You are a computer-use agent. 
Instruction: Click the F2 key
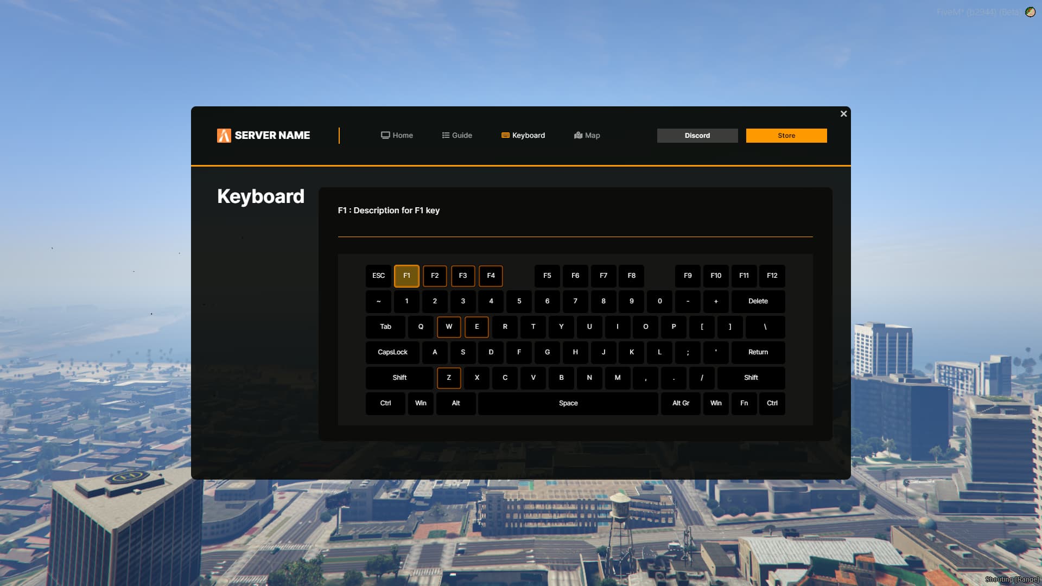click(435, 276)
